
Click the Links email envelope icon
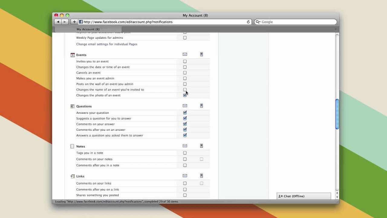tap(185, 176)
